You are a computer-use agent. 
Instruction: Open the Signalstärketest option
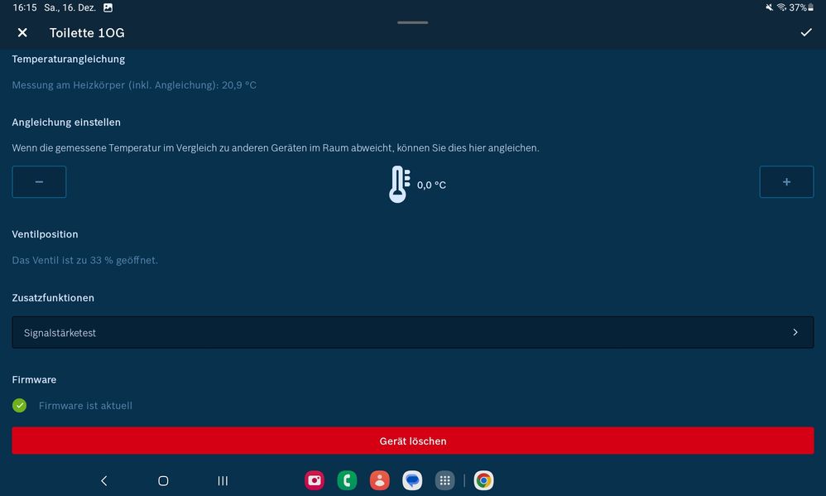coord(412,332)
